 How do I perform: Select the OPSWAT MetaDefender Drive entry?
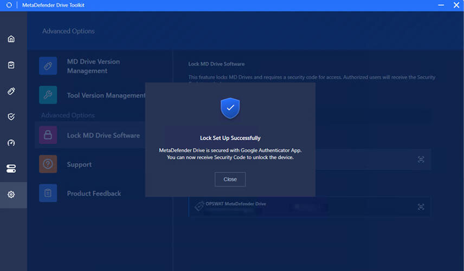coord(310,207)
